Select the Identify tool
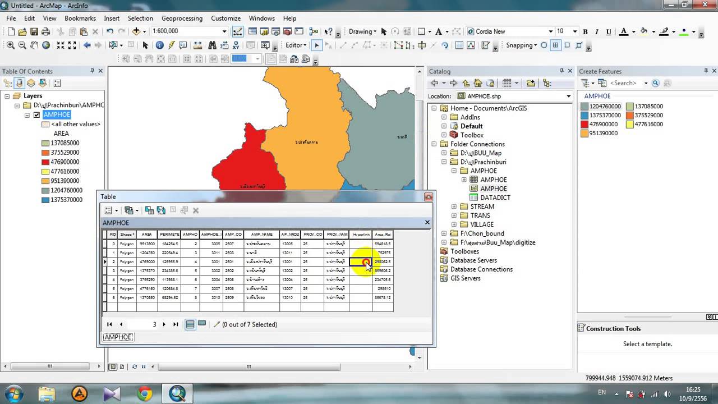This screenshot has width=718, height=404. click(x=159, y=45)
